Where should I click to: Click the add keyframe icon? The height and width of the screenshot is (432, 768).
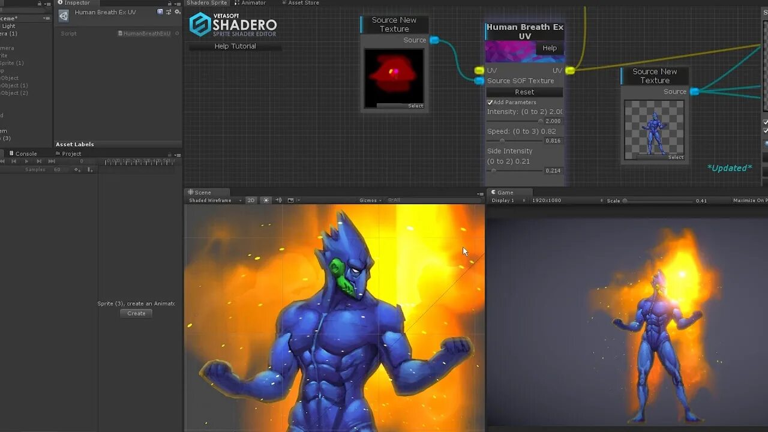coord(77,170)
